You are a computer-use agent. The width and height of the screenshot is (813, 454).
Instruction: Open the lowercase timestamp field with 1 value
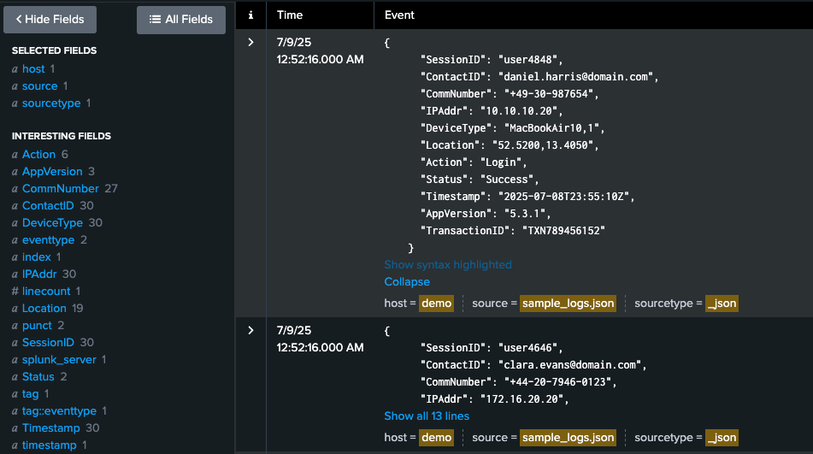tap(50, 445)
